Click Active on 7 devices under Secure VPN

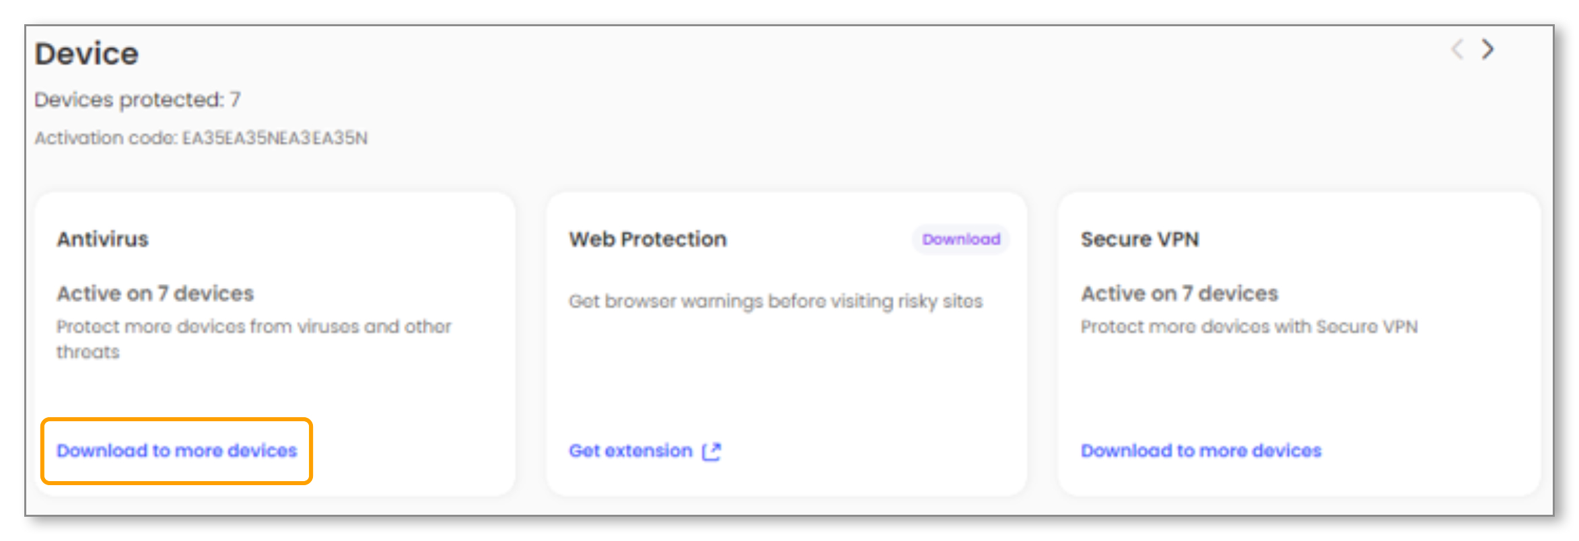(1179, 293)
